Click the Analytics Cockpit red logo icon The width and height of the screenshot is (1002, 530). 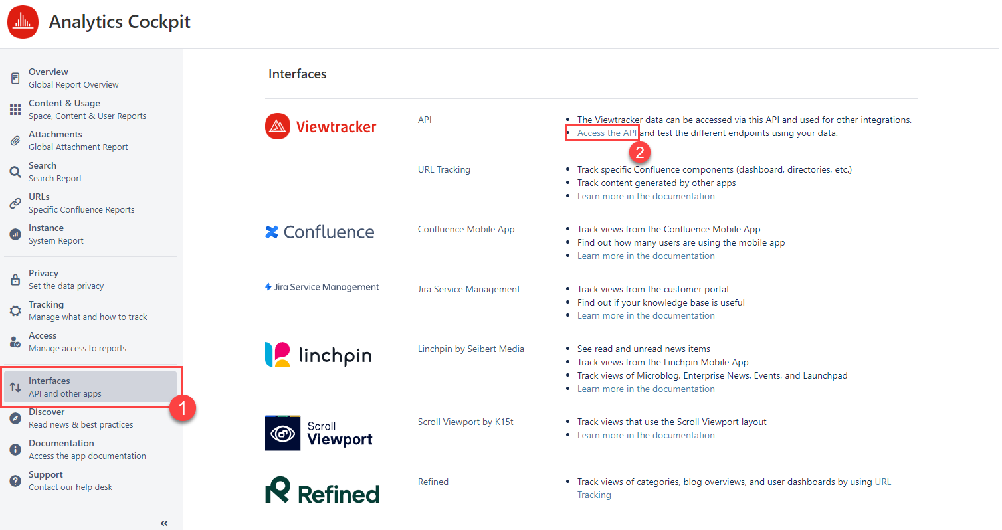click(23, 22)
